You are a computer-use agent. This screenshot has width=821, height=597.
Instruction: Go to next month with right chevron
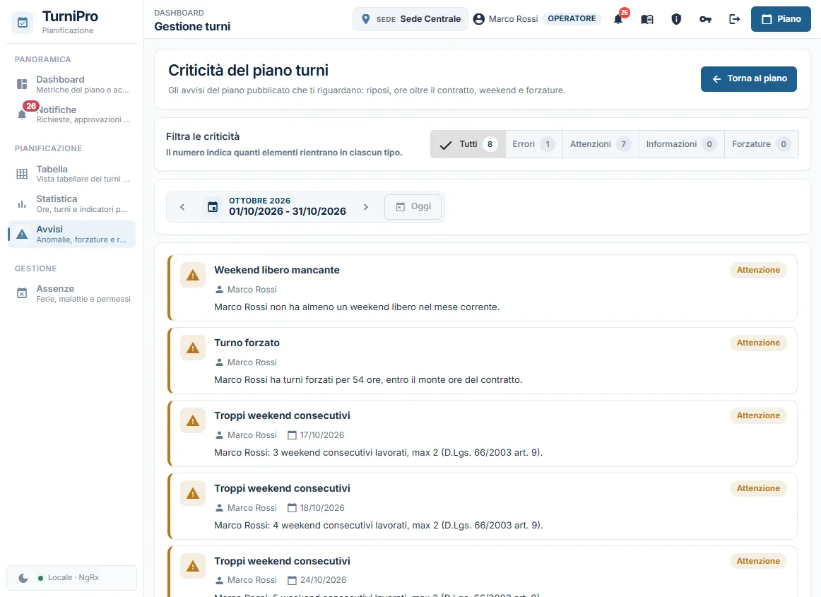point(366,207)
